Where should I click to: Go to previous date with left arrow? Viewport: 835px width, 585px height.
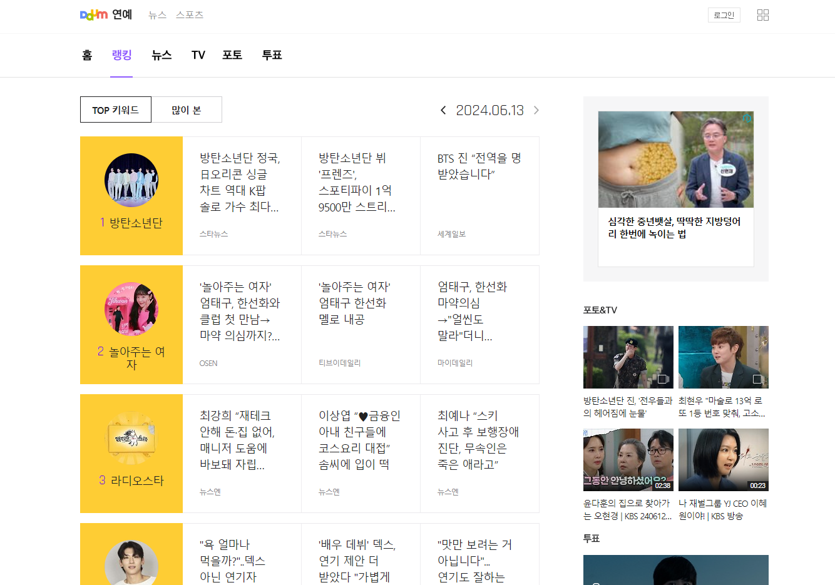(x=443, y=110)
